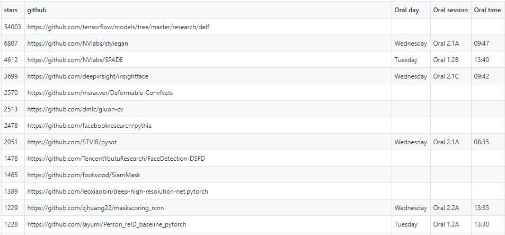505x235 pixels.
Task: Click the Oral session column header
Action: coord(450,10)
